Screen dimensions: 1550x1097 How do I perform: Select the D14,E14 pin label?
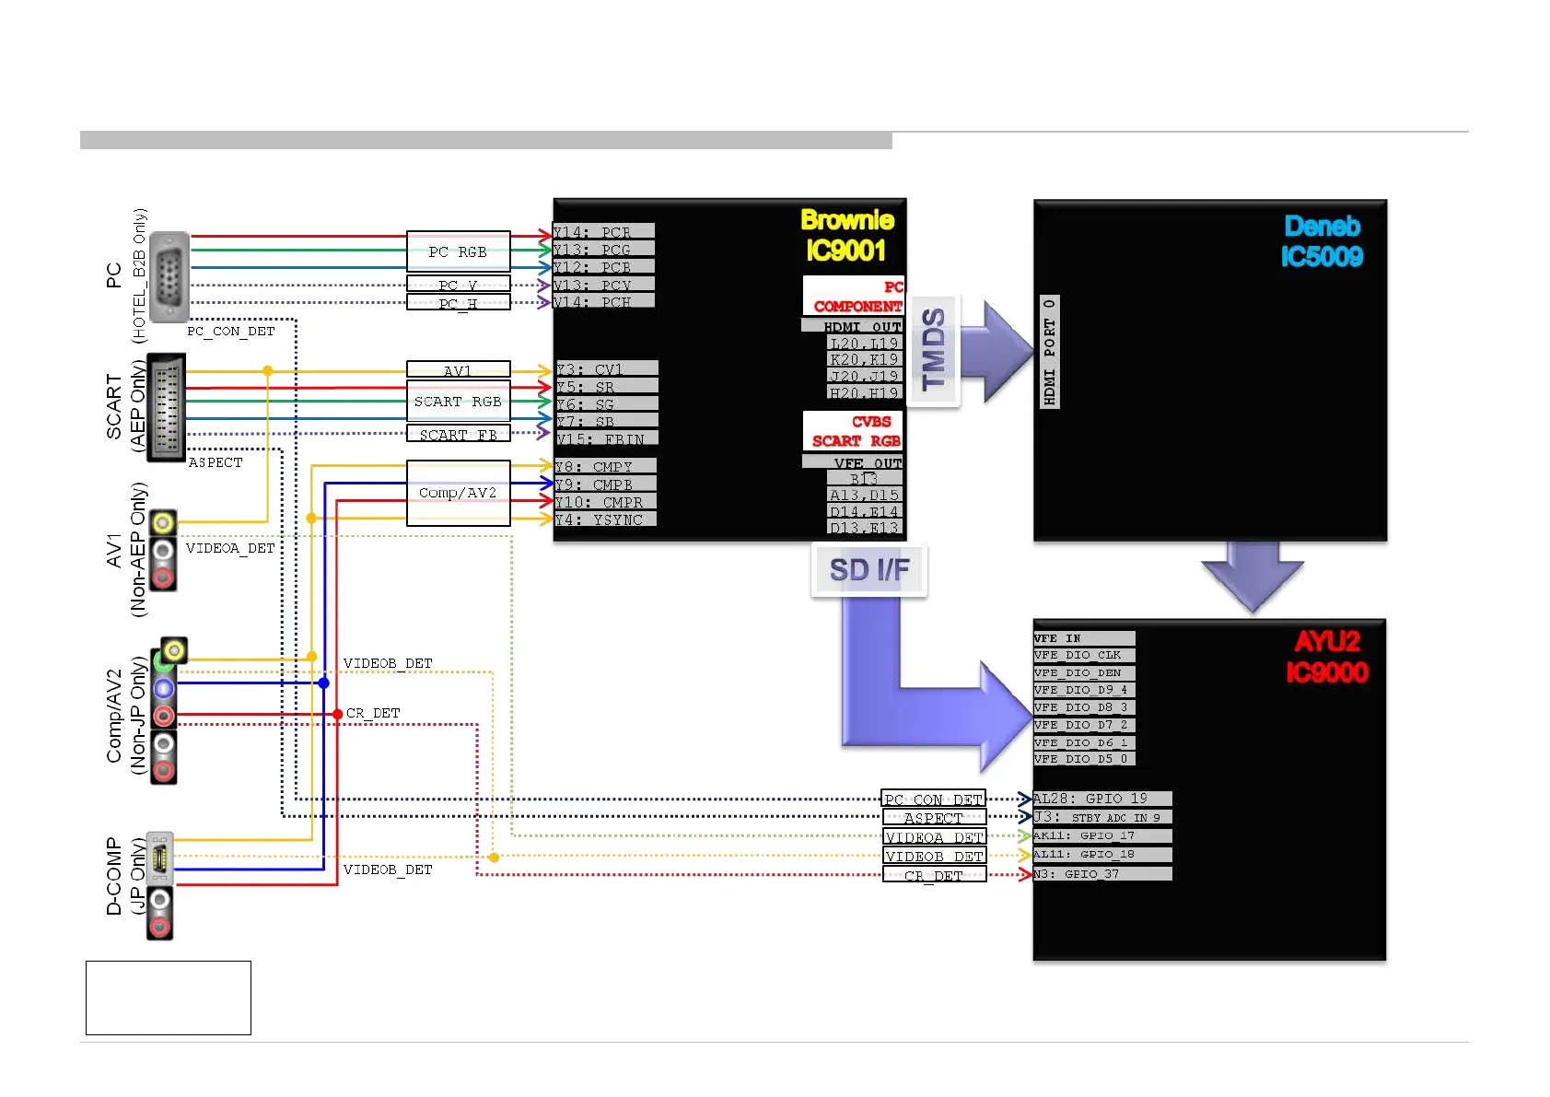point(864,511)
